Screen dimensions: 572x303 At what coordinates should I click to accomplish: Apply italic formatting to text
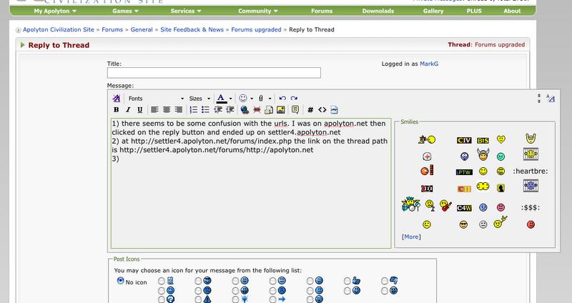[128, 110]
